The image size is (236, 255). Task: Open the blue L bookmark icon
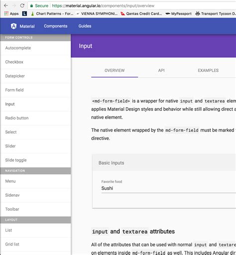click(x=24, y=13)
